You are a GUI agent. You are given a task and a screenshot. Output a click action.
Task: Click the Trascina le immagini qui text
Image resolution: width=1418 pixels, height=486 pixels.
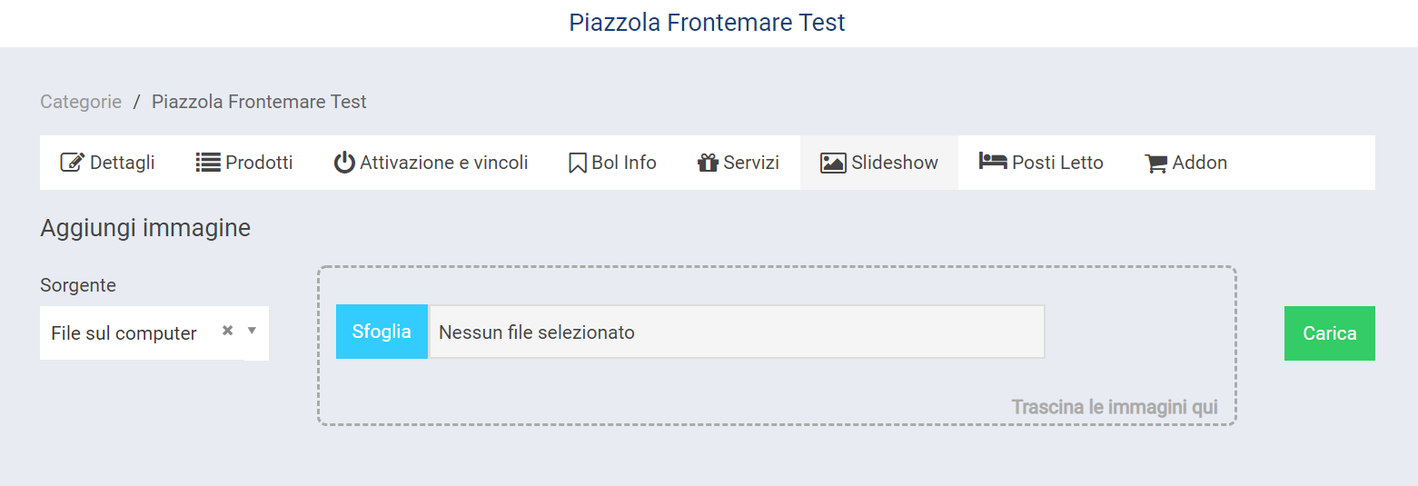click(1115, 407)
